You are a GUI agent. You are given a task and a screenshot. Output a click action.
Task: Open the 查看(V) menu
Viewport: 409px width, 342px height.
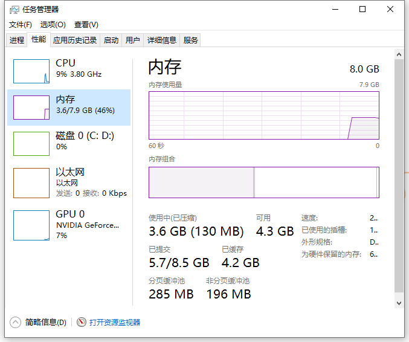86,25
